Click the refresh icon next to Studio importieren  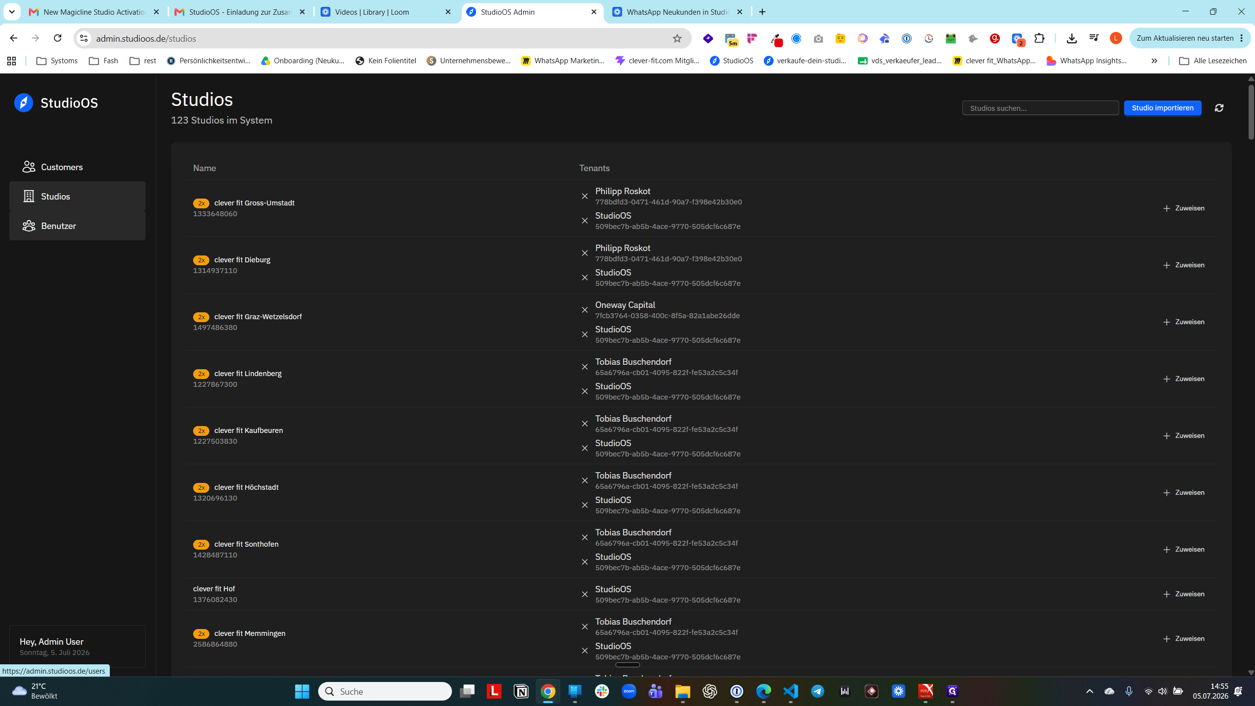(x=1219, y=108)
